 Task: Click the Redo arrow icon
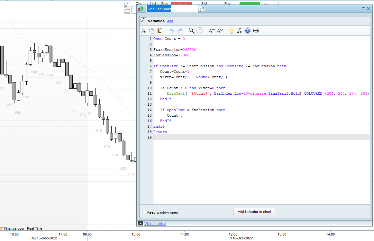(180, 31)
